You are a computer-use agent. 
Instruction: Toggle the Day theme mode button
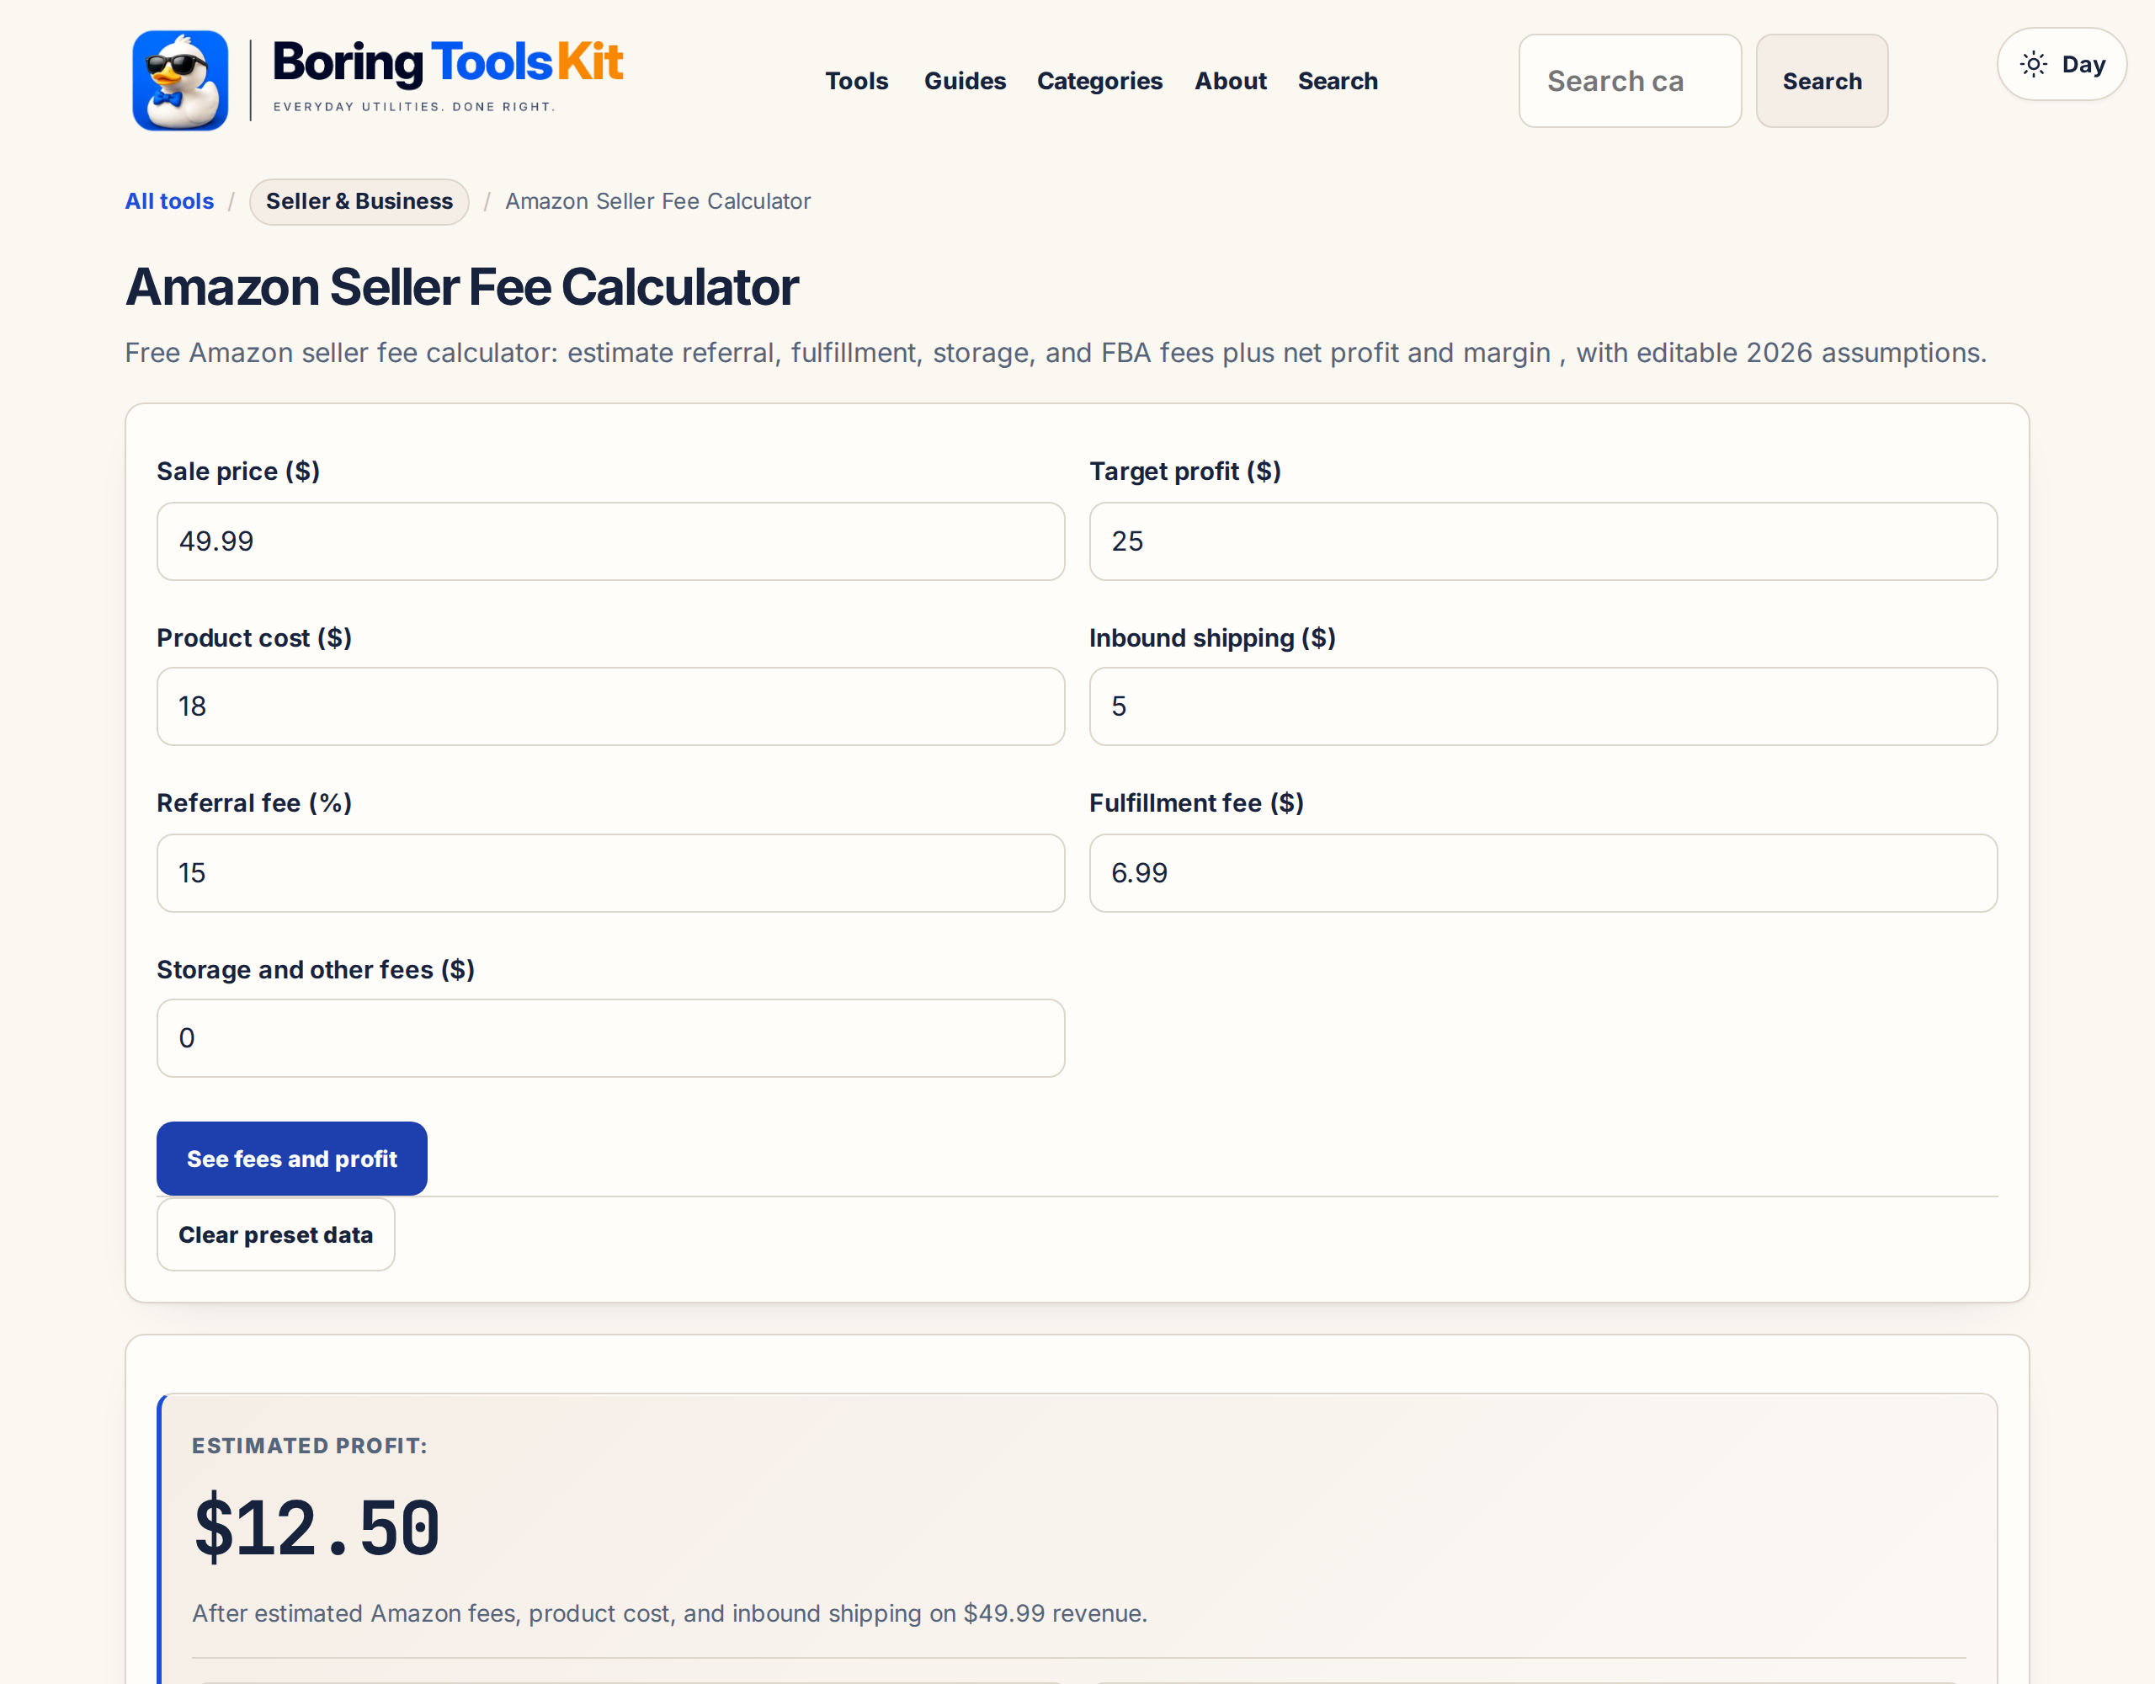point(2062,64)
